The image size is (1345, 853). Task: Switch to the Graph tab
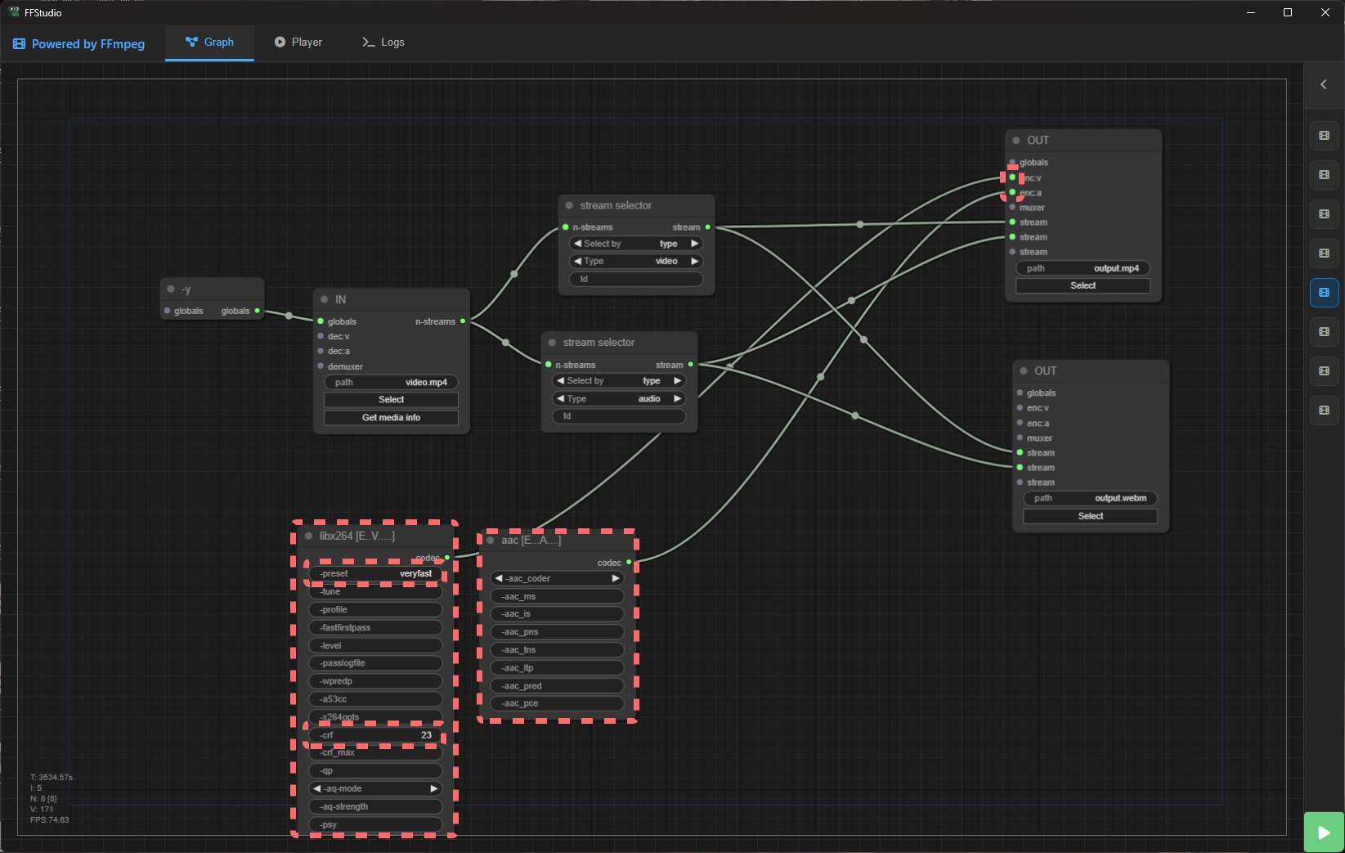pyautogui.click(x=209, y=43)
